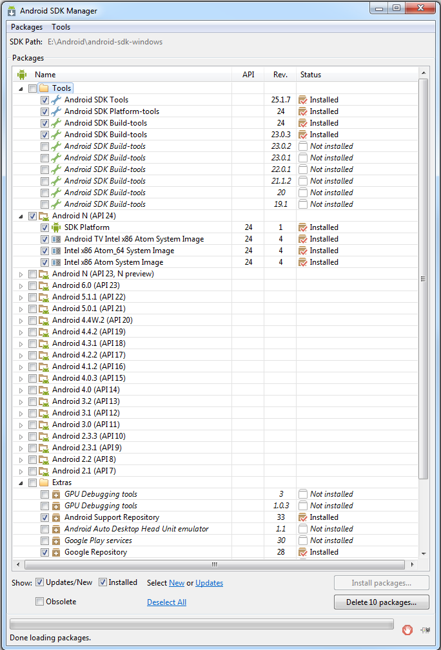The width and height of the screenshot is (441, 650).
Task: Click the package icon of Android Support Repository
Action: (x=56, y=517)
